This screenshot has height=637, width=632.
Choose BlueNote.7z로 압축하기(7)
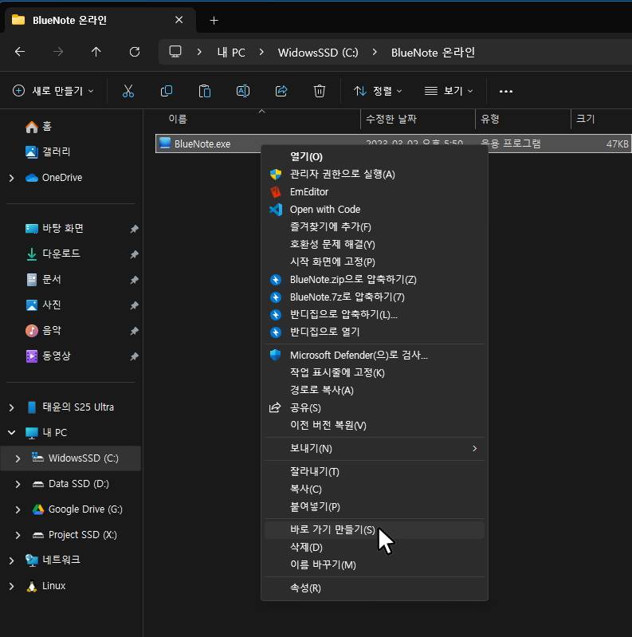tap(374, 297)
